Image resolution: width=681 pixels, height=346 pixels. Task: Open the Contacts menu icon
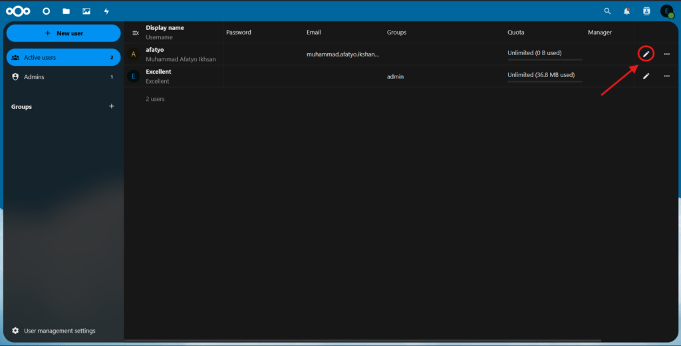coord(646,11)
